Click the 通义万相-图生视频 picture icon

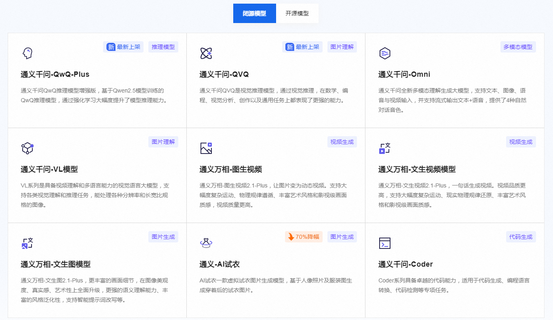[206, 148]
